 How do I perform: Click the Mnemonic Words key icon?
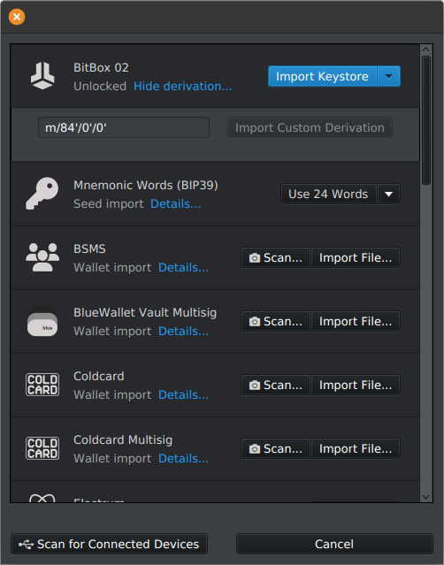pyautogui.click(x=42, y=194)
